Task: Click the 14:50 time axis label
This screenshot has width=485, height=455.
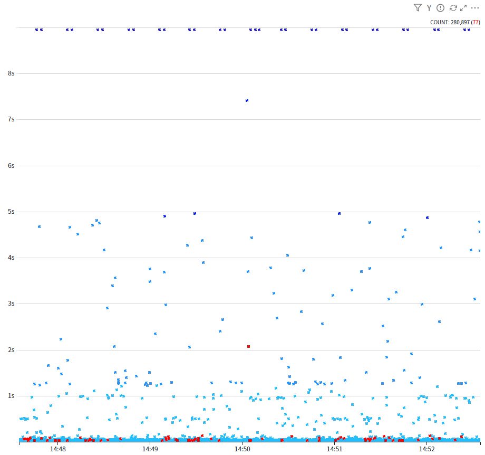Action: [x=242, y=449]
